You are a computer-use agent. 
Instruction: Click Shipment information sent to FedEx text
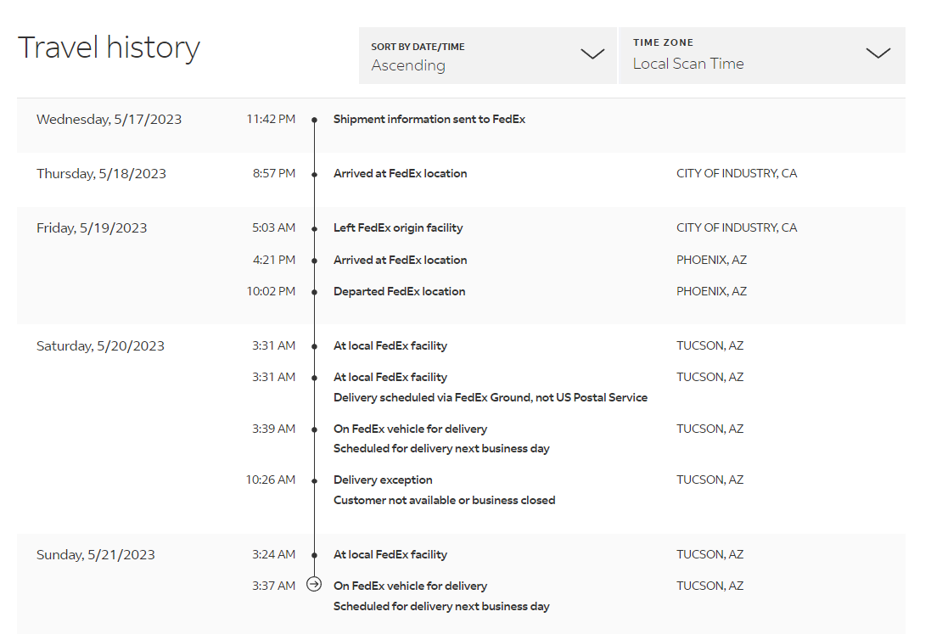429,119
